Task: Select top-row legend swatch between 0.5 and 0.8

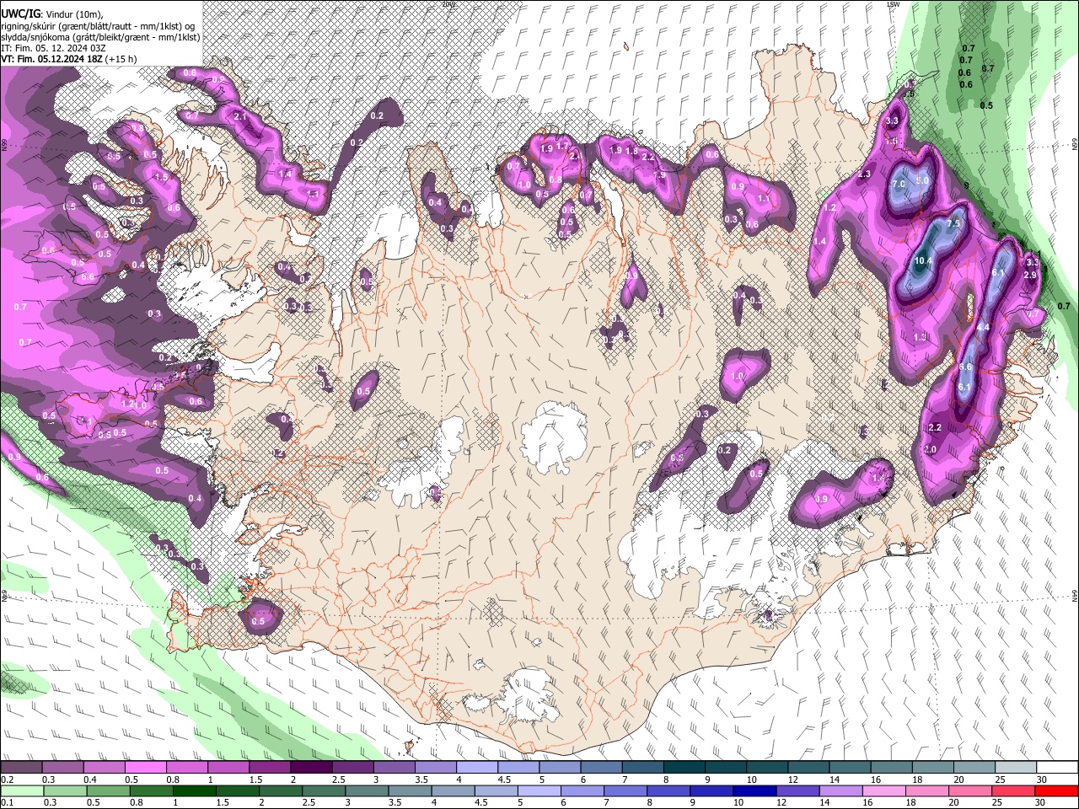Action: (x=145, y=768)
